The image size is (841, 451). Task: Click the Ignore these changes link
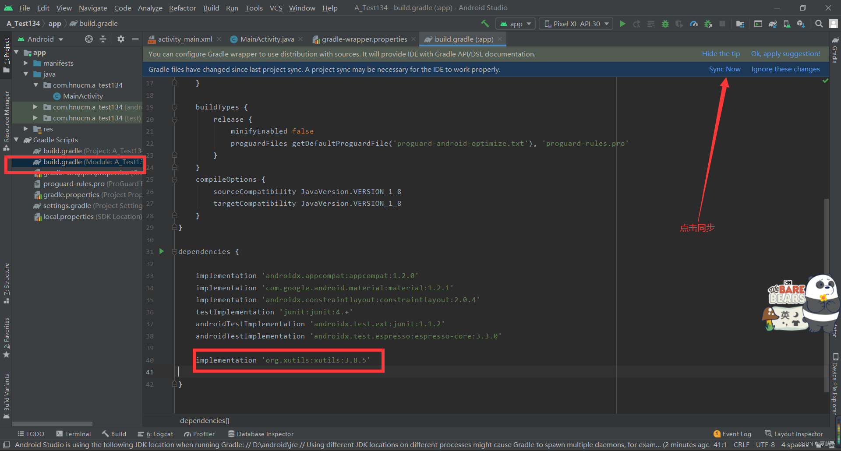point(785,69)
